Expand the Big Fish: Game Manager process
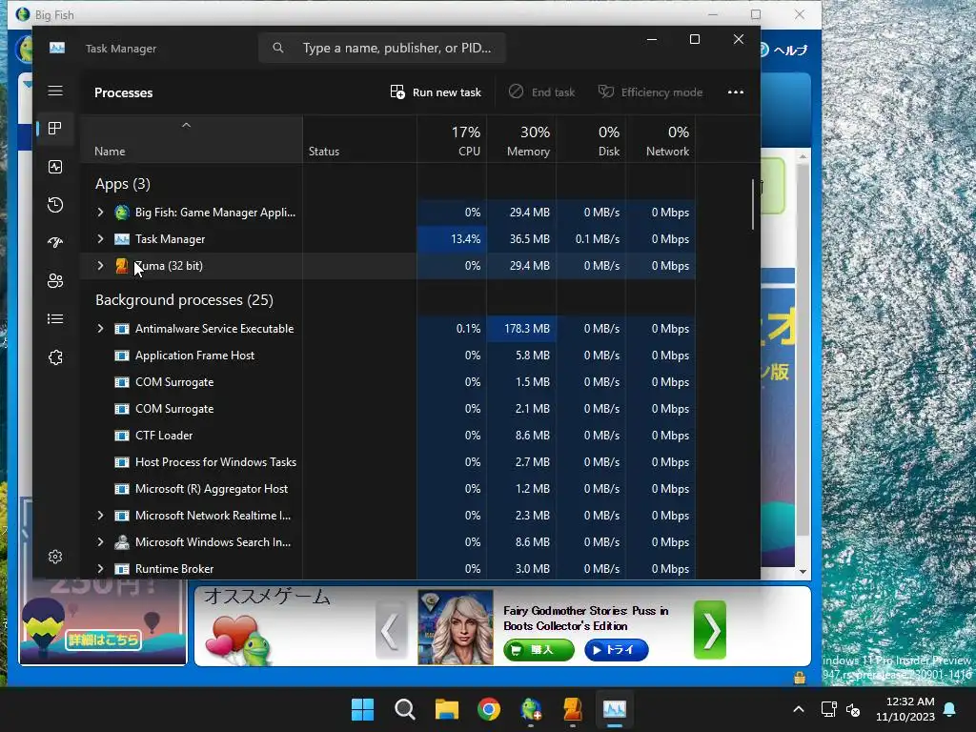Viewport: 976px width, 732px height. click(100, 213)
